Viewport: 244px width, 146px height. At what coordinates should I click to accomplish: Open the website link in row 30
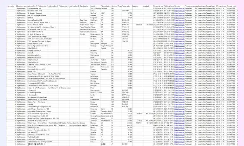click(179, 76)
